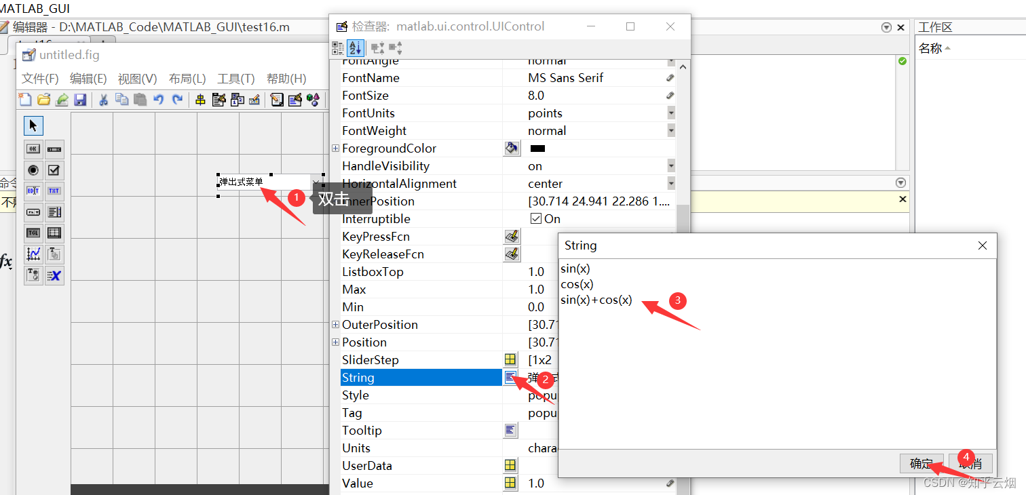
Task: Toggle the Interruptible On checkbox
Action: 537,218
